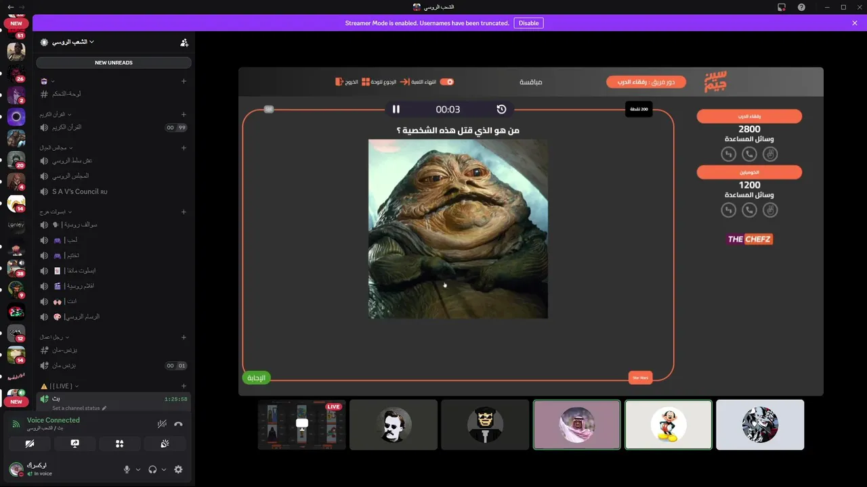Collapse the مجالس العيال category
This screenshot has width=867, height=487.
tap(56, 147)
